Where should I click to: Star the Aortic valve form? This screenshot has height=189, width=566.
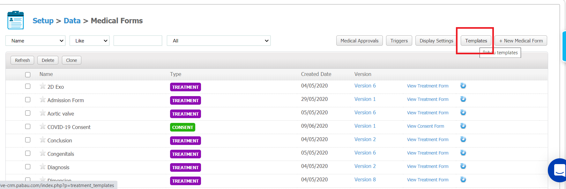tap(42, 113)
